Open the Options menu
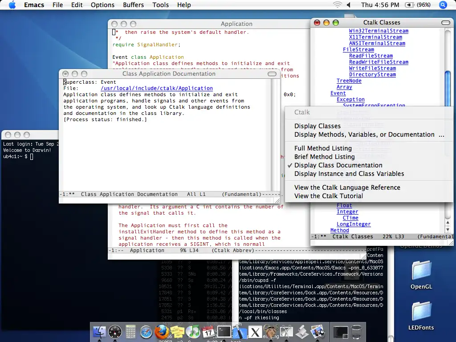The image size is (456, 342). tap(102, 5)
